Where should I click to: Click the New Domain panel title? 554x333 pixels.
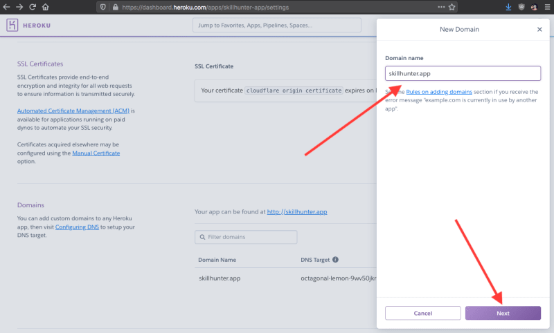tap(460, 30)
